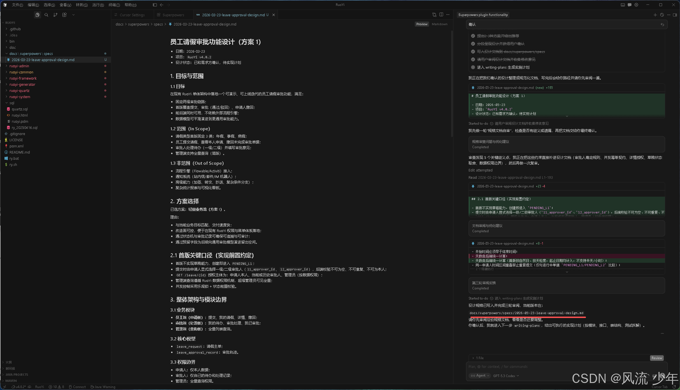680x390 pixels.
Task: Start a new chat with the plus icon
Action: (655, 15)
